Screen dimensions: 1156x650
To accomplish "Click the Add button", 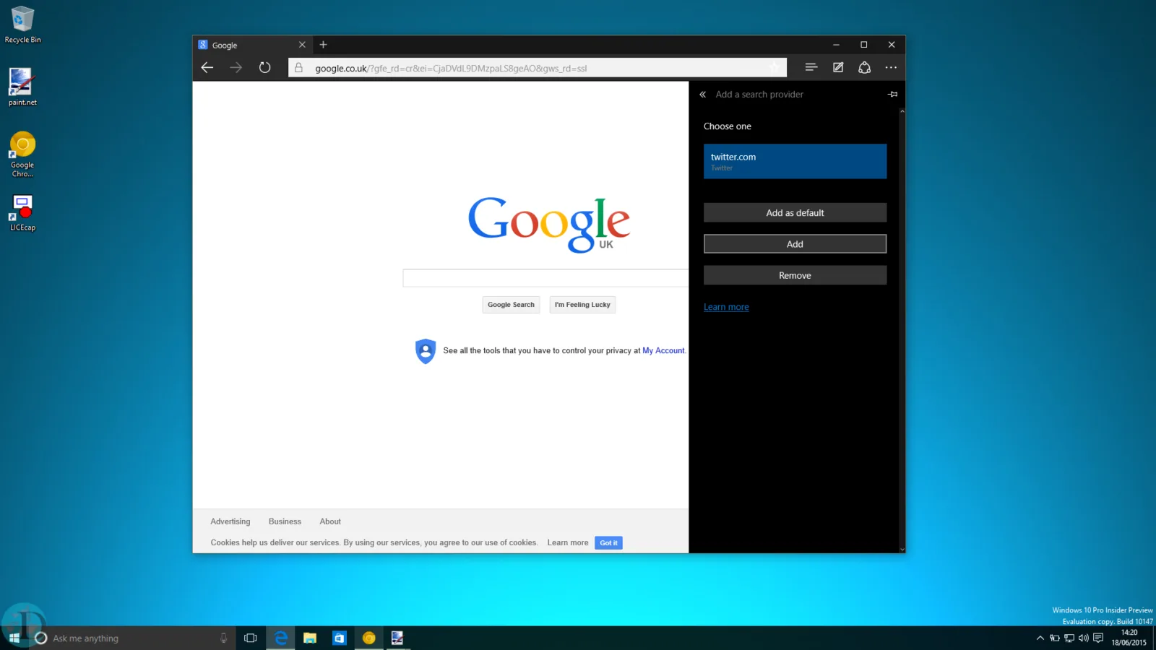I will (795, 244).
